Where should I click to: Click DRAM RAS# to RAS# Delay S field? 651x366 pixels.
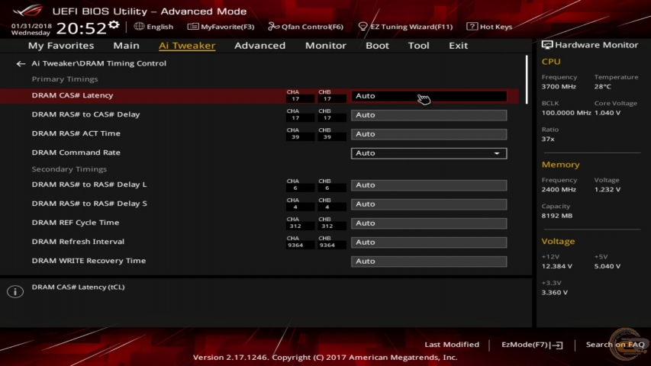click(x=429, y=204)
